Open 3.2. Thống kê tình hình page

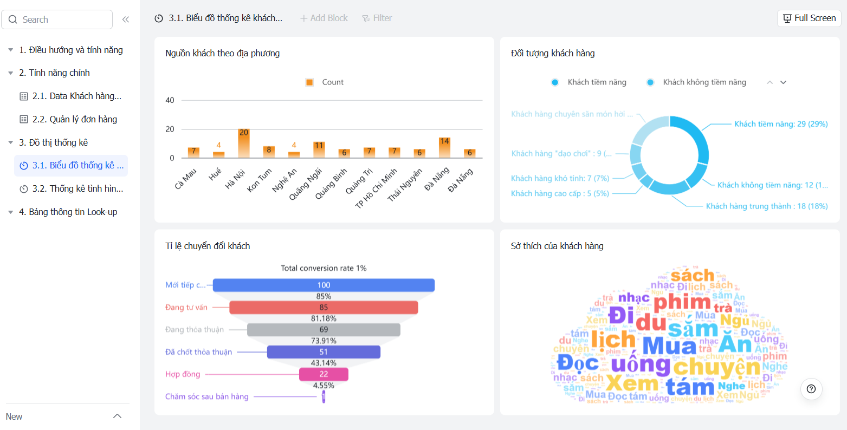(x=70, y=189)
